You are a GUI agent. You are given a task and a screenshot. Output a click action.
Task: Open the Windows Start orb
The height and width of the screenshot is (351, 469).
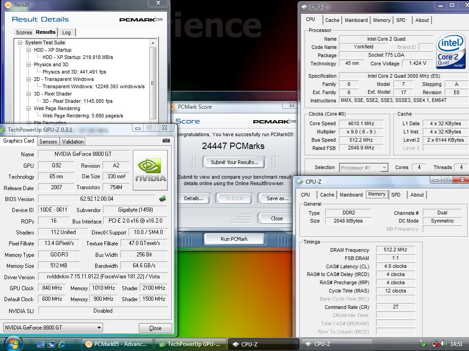pos(12,344)
